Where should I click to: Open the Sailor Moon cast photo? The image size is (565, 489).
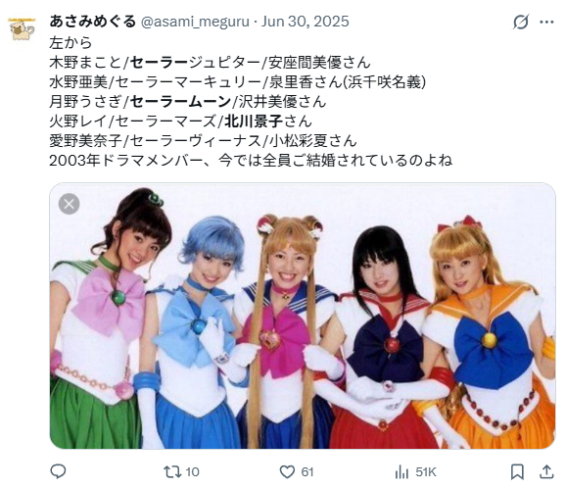(x=303, y=316)
